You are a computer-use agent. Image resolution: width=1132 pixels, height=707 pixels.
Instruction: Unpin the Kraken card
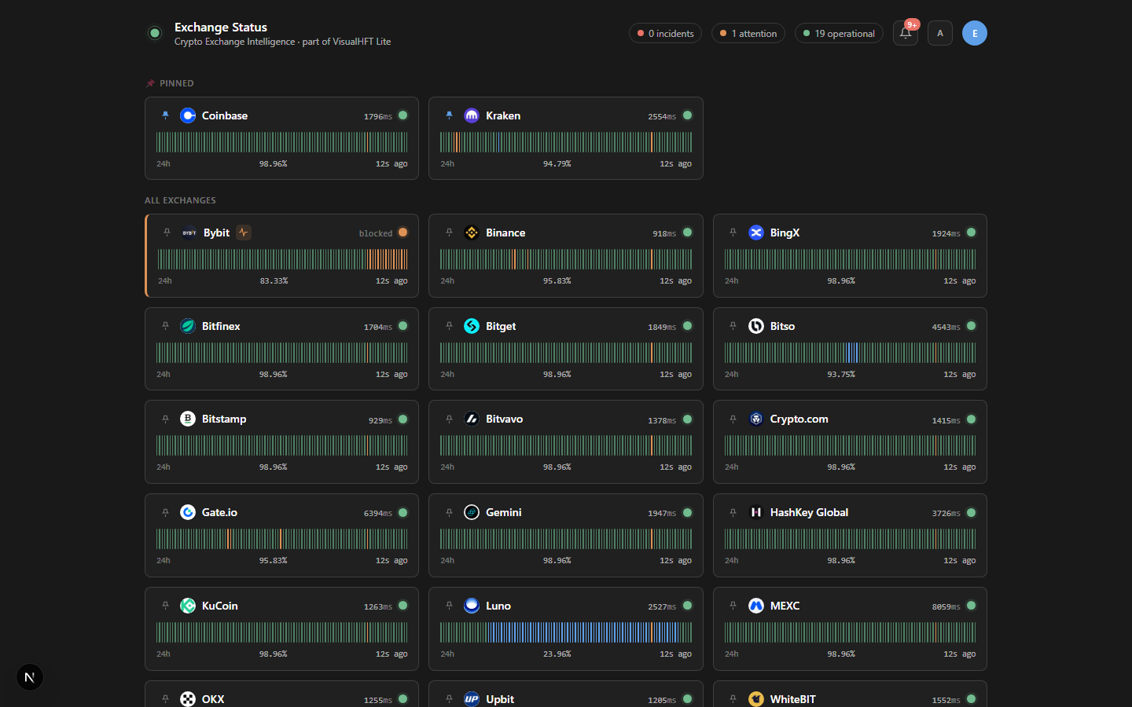tap(449, 115)
